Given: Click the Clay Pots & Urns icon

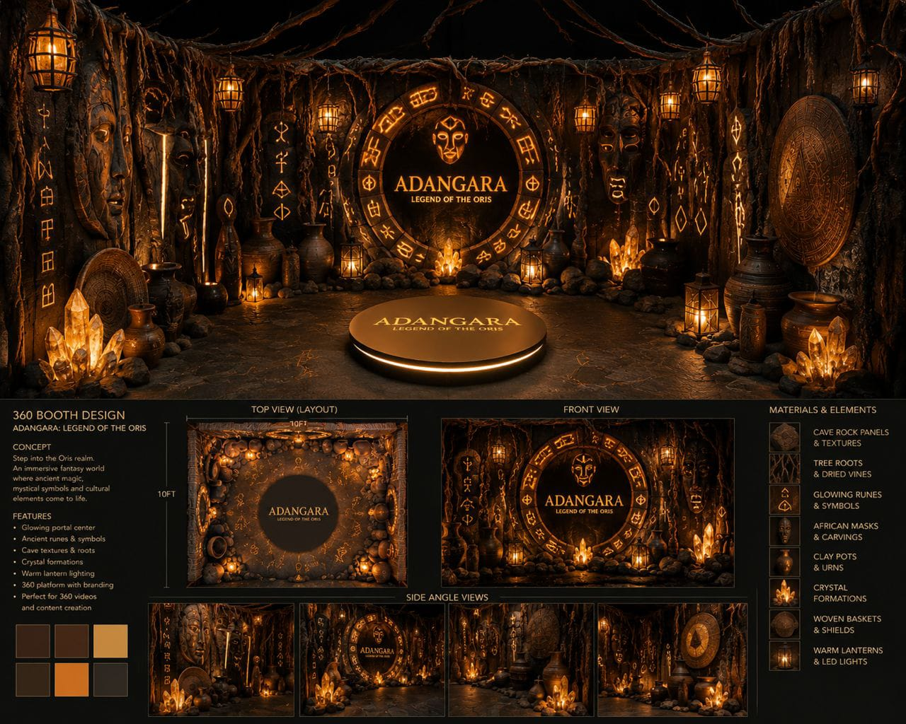Looking at the screenshot, I should coord(784,562).
